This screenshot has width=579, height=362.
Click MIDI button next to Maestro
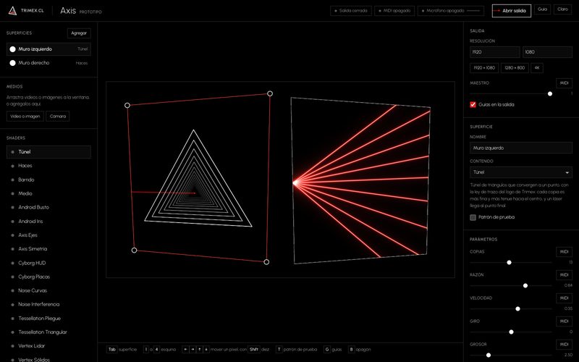pos(564,83)
